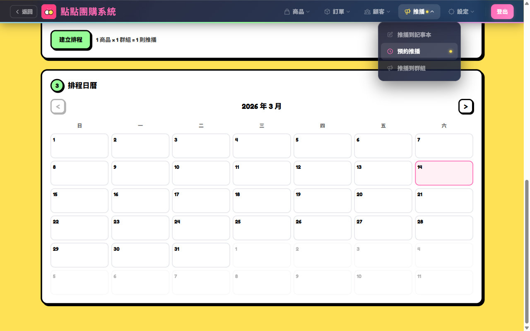The image size is (530, 331).
Task: Select the 預約推播 menu item
Action: [x=409, y=51]
